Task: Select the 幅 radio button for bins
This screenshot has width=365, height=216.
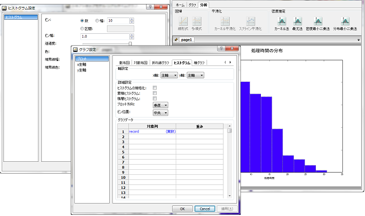Action: (97, 21)
